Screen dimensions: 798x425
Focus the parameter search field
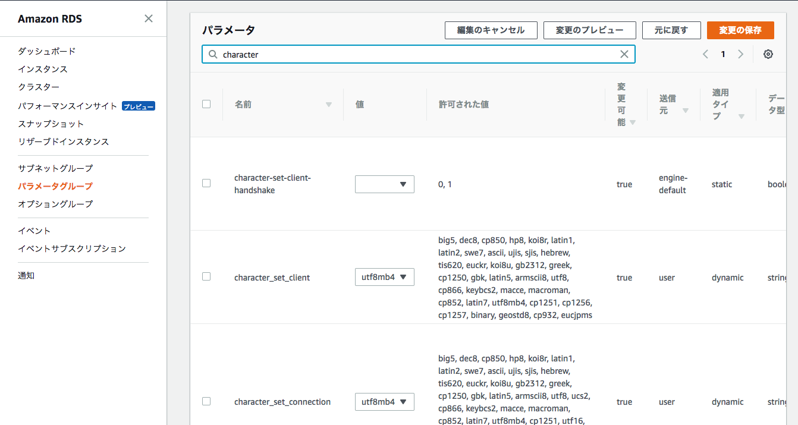(x=419, y=54)
